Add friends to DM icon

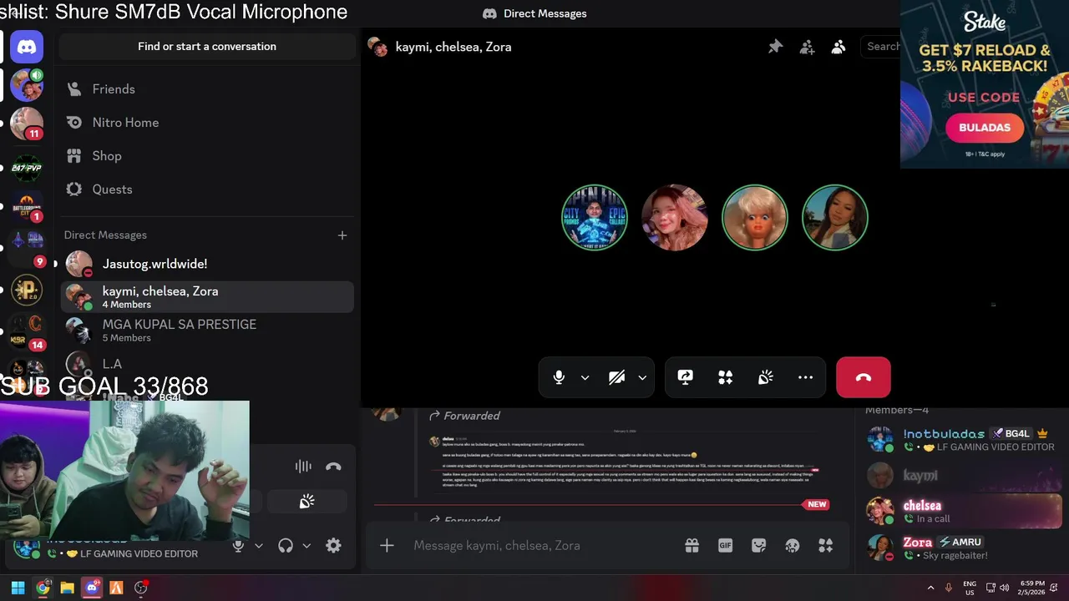click(x=807, y=47)
